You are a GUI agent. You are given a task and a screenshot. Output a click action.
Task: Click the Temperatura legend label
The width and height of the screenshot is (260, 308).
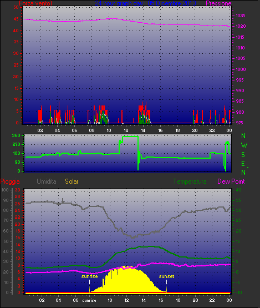tap(190, 181)
